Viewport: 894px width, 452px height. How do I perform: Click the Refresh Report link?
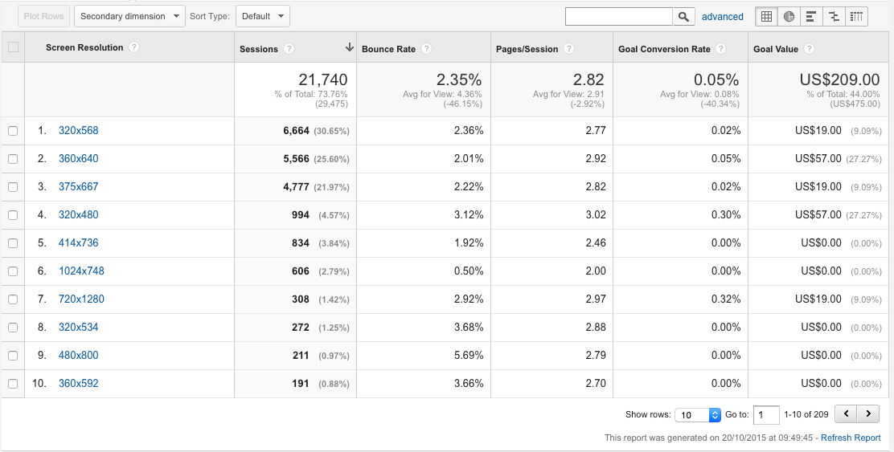(851, 438)
